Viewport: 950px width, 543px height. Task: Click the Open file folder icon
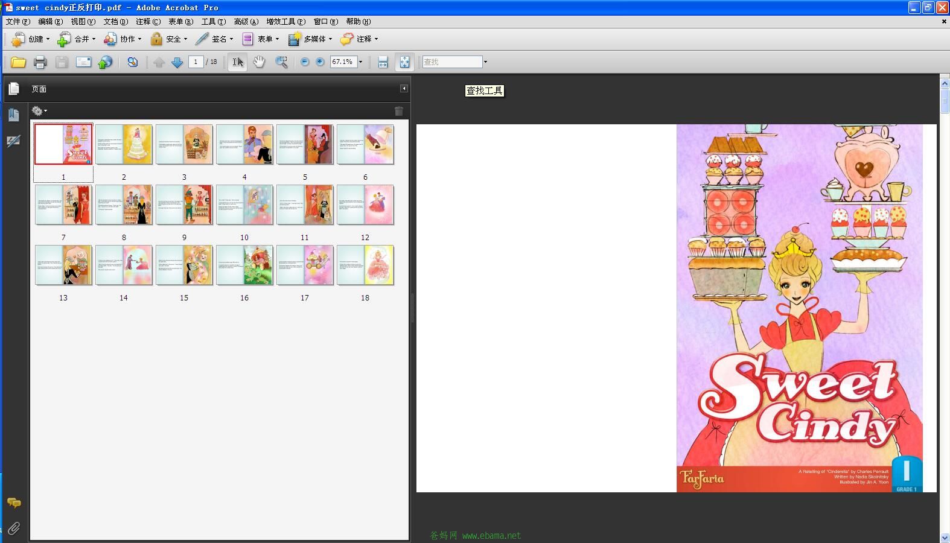coord(18,62)
